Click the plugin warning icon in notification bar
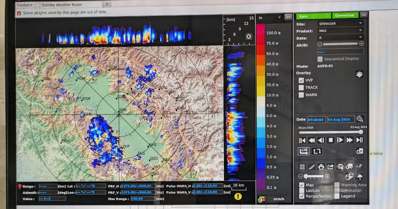398x209 pixels. pos(19,13)
